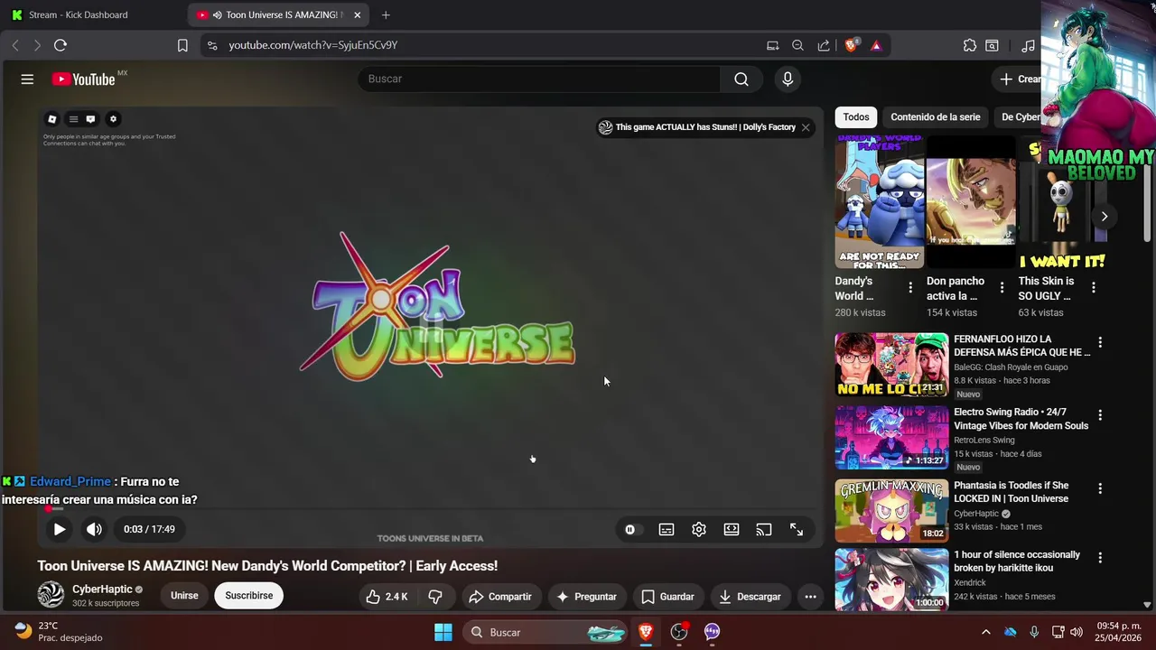Like the video with 2.4 K likes
This screenshot has height=650, width=1156.
click(387, 596)
